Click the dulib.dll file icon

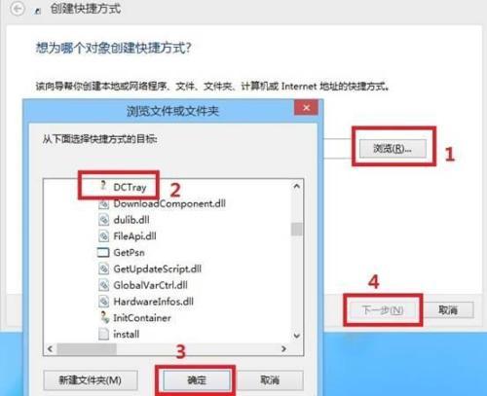[103, 220]
